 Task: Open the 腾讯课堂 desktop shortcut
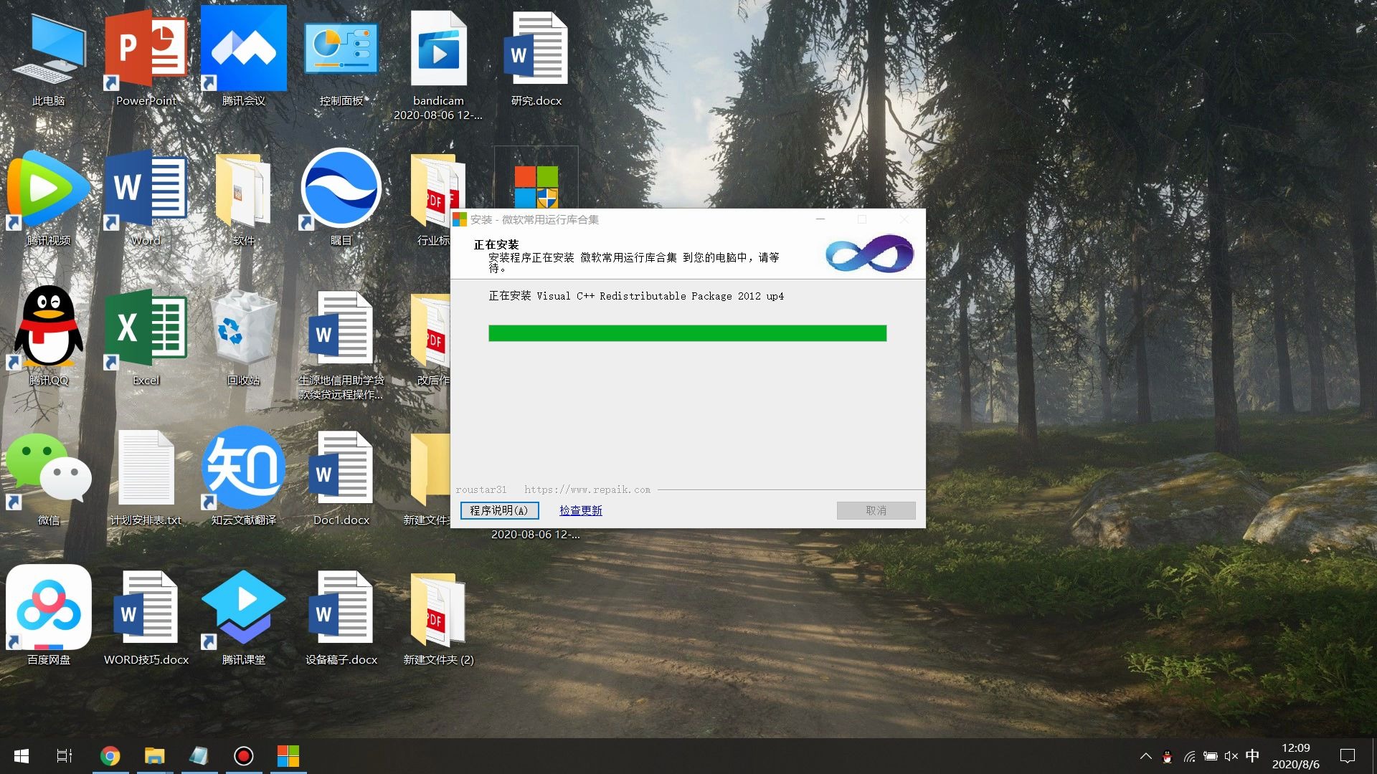[x=243, y=608]
